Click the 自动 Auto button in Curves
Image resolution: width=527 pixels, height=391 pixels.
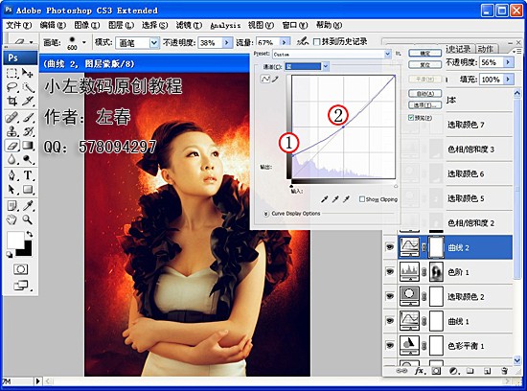tap(424, 94)
